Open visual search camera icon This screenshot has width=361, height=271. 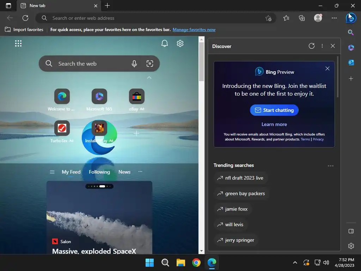pyautogui.click(x=149, y=64)
